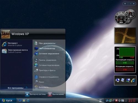Go to previous sidebar page arrow
The width and height of the screenshot is (138, 103).
click(130, 4)
